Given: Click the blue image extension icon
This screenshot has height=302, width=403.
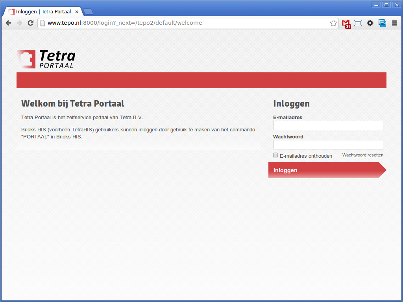Looking at the screenshot, I should click(382, 23).
